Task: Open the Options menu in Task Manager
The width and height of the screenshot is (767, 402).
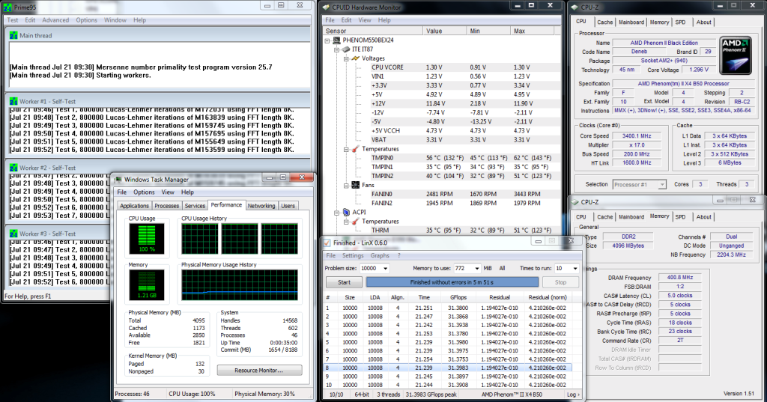Action: tap(144, 192)
